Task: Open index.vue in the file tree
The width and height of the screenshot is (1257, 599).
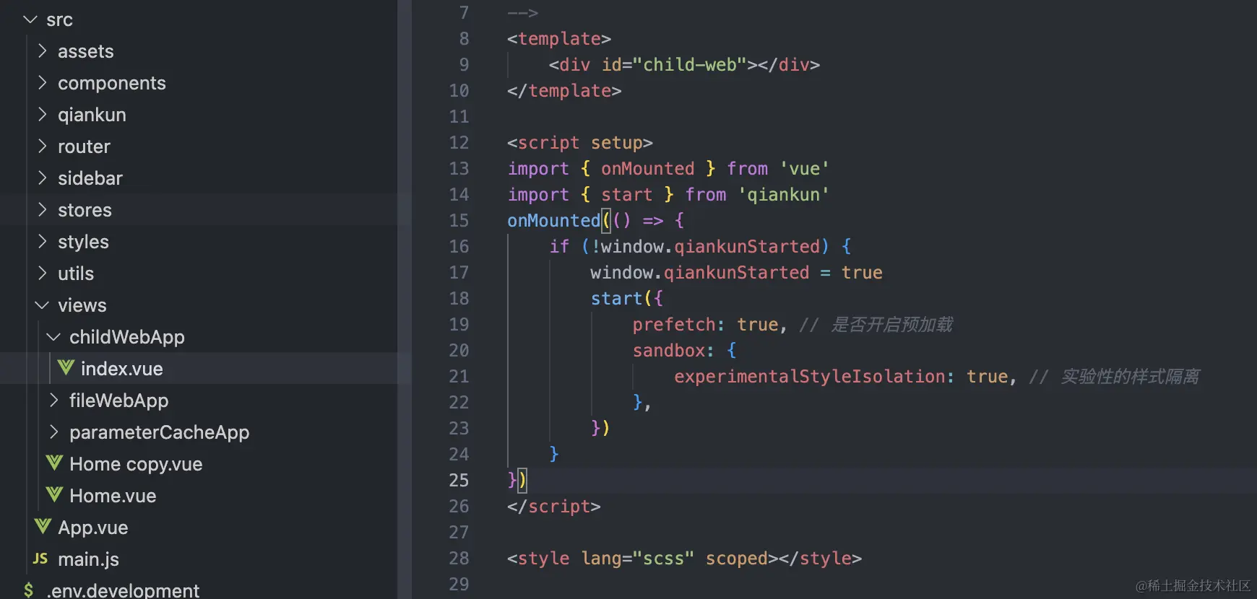Action: coord(122,369)
